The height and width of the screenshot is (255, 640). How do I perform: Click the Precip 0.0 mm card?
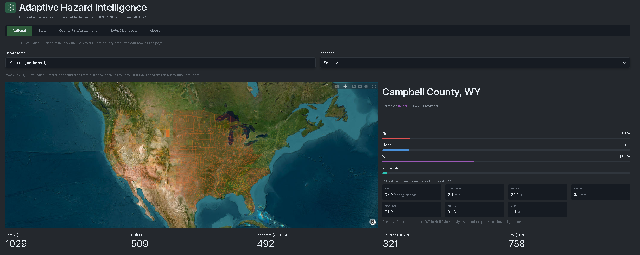(600, 192)
